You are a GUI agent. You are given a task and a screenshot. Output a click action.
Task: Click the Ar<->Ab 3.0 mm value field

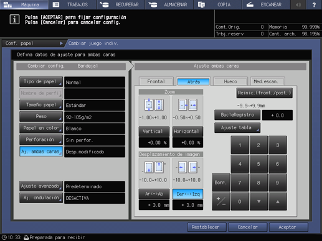coord(154,205)
